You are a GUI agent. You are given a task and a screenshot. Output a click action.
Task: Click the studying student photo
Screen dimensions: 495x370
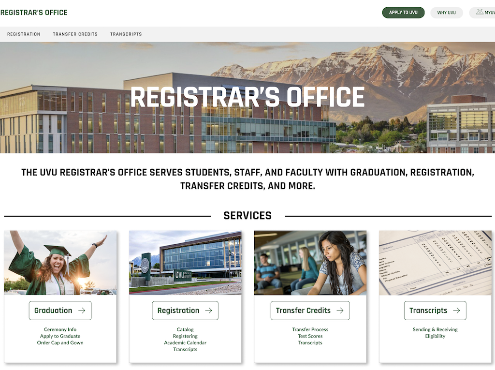pyautogui.click(x=310, y=263)
